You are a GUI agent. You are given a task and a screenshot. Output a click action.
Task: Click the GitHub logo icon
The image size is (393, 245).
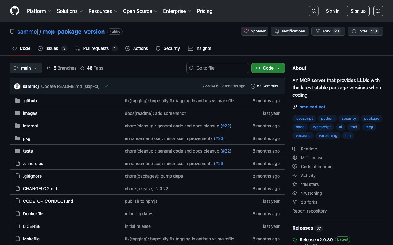point(15,11)
